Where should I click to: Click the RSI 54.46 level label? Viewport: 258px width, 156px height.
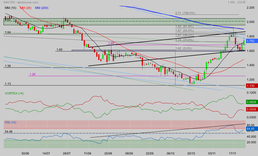point(9,132)
